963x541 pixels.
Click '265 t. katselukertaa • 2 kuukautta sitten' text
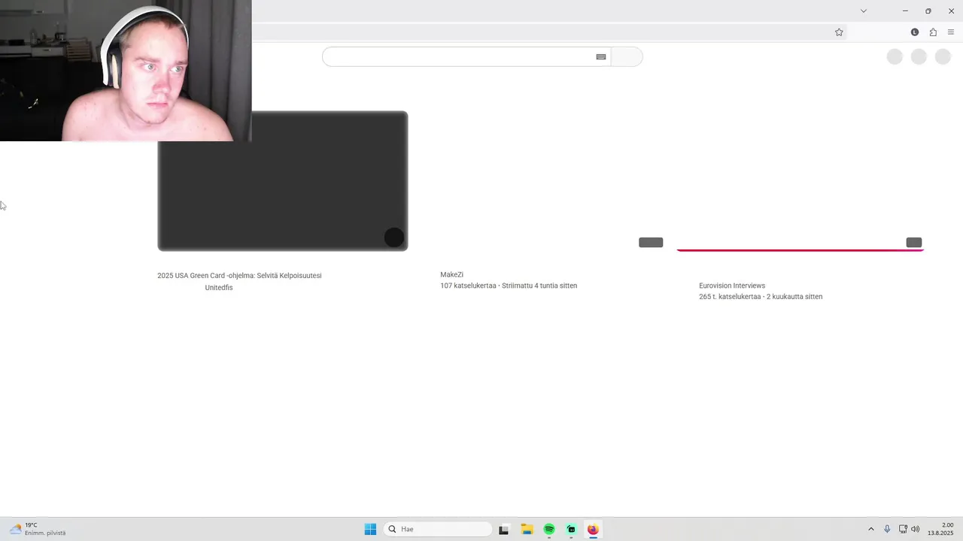click(x=761, y=297)
